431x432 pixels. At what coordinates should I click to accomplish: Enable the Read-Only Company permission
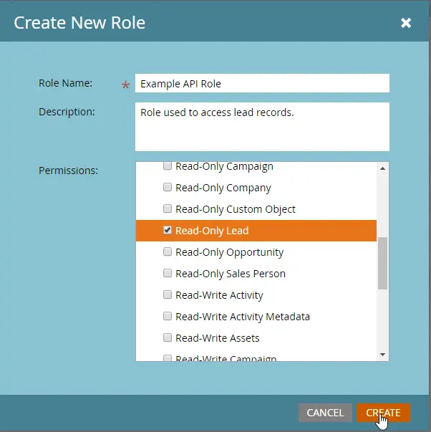168,188
